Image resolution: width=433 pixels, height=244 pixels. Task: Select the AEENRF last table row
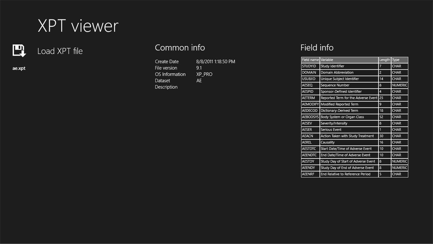[x=340, y=174]
